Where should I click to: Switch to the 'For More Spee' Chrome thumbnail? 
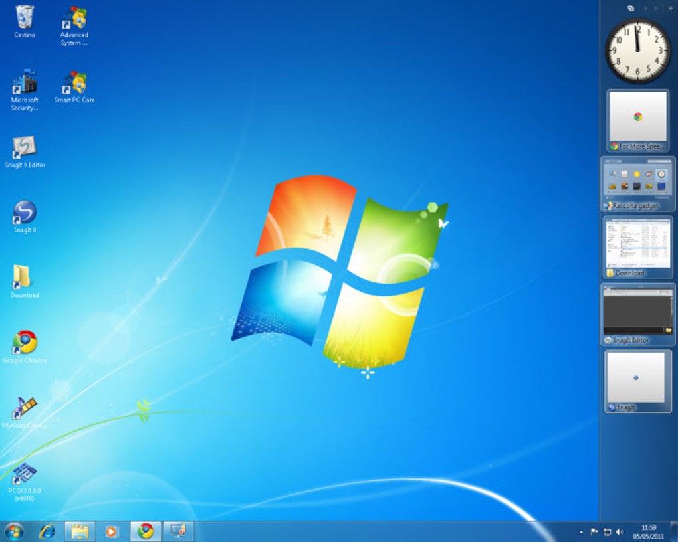click(x=638, y=121)
